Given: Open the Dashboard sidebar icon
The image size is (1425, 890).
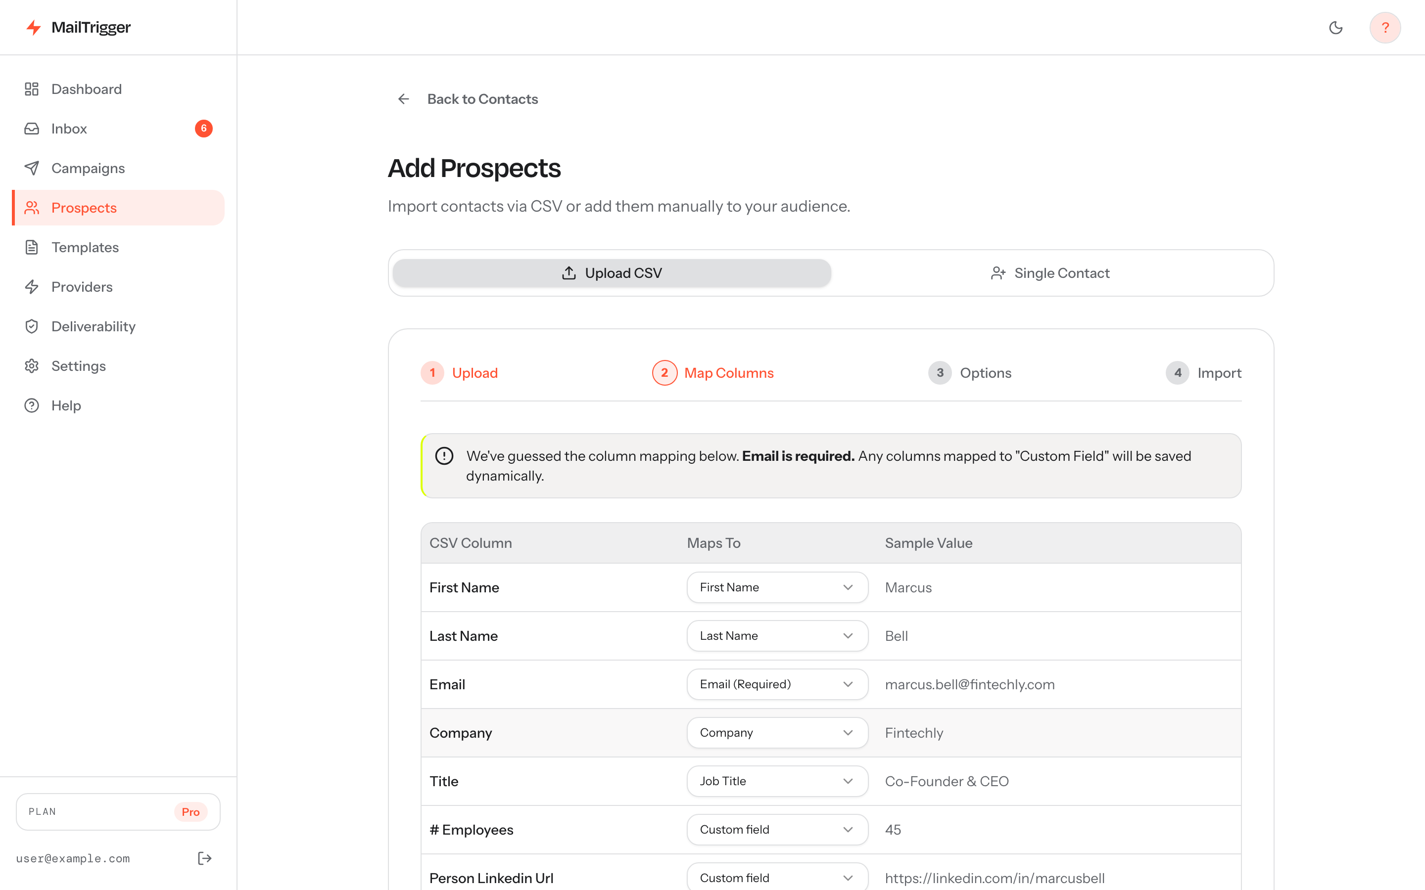Looking at the screenshot, I should [x=32, y=89].
